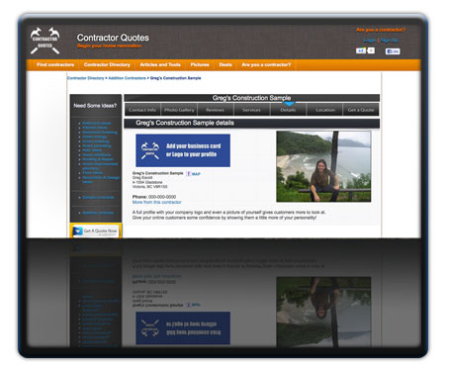Open the Kitchen ideas sidebar link

(95, 128)
